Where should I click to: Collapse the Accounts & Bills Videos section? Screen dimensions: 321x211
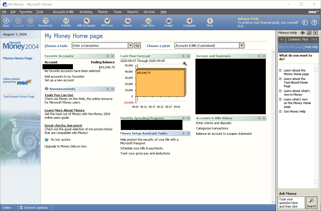pyautogui.click(x=259, y=118)
